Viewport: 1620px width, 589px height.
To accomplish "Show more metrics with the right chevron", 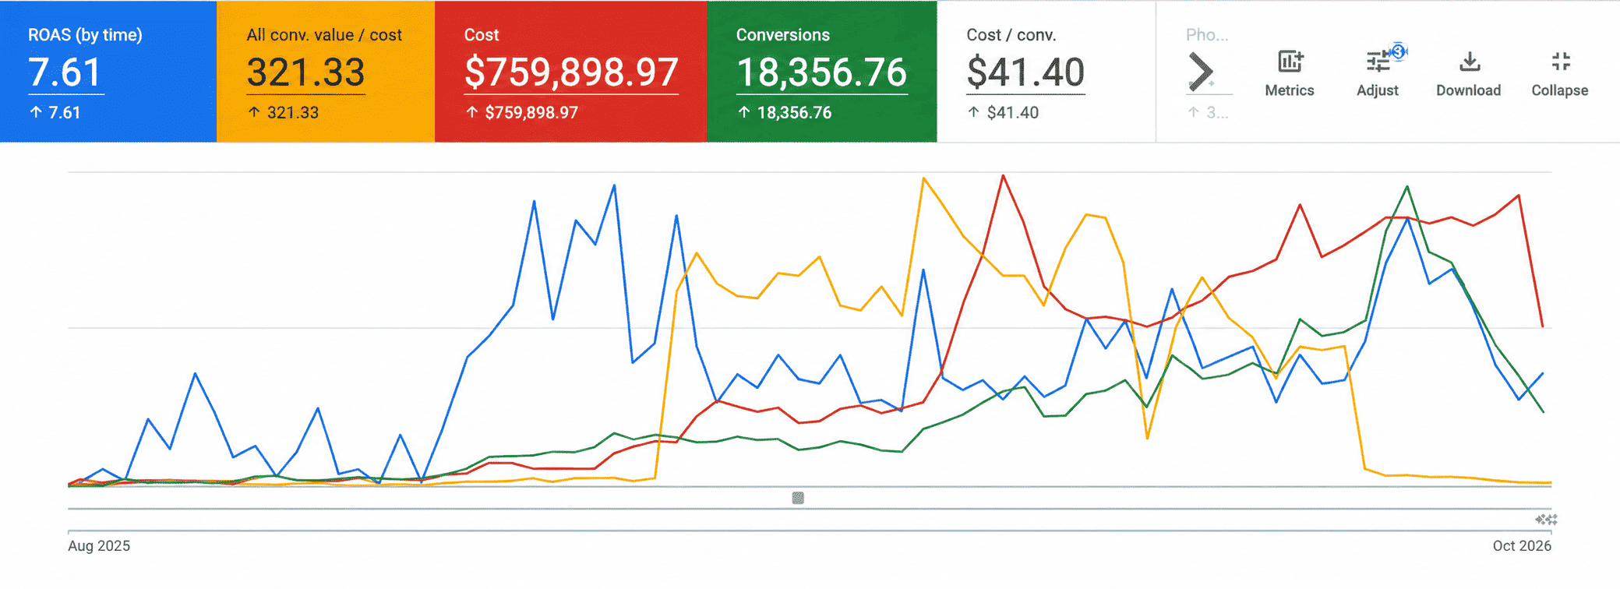I will tap(1201, 72).
